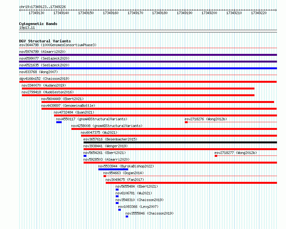Click the blue esv1083366 (Levy2007) block
Image resolution: width=286 pixels, height=229 pixels.
click(120, 210)
